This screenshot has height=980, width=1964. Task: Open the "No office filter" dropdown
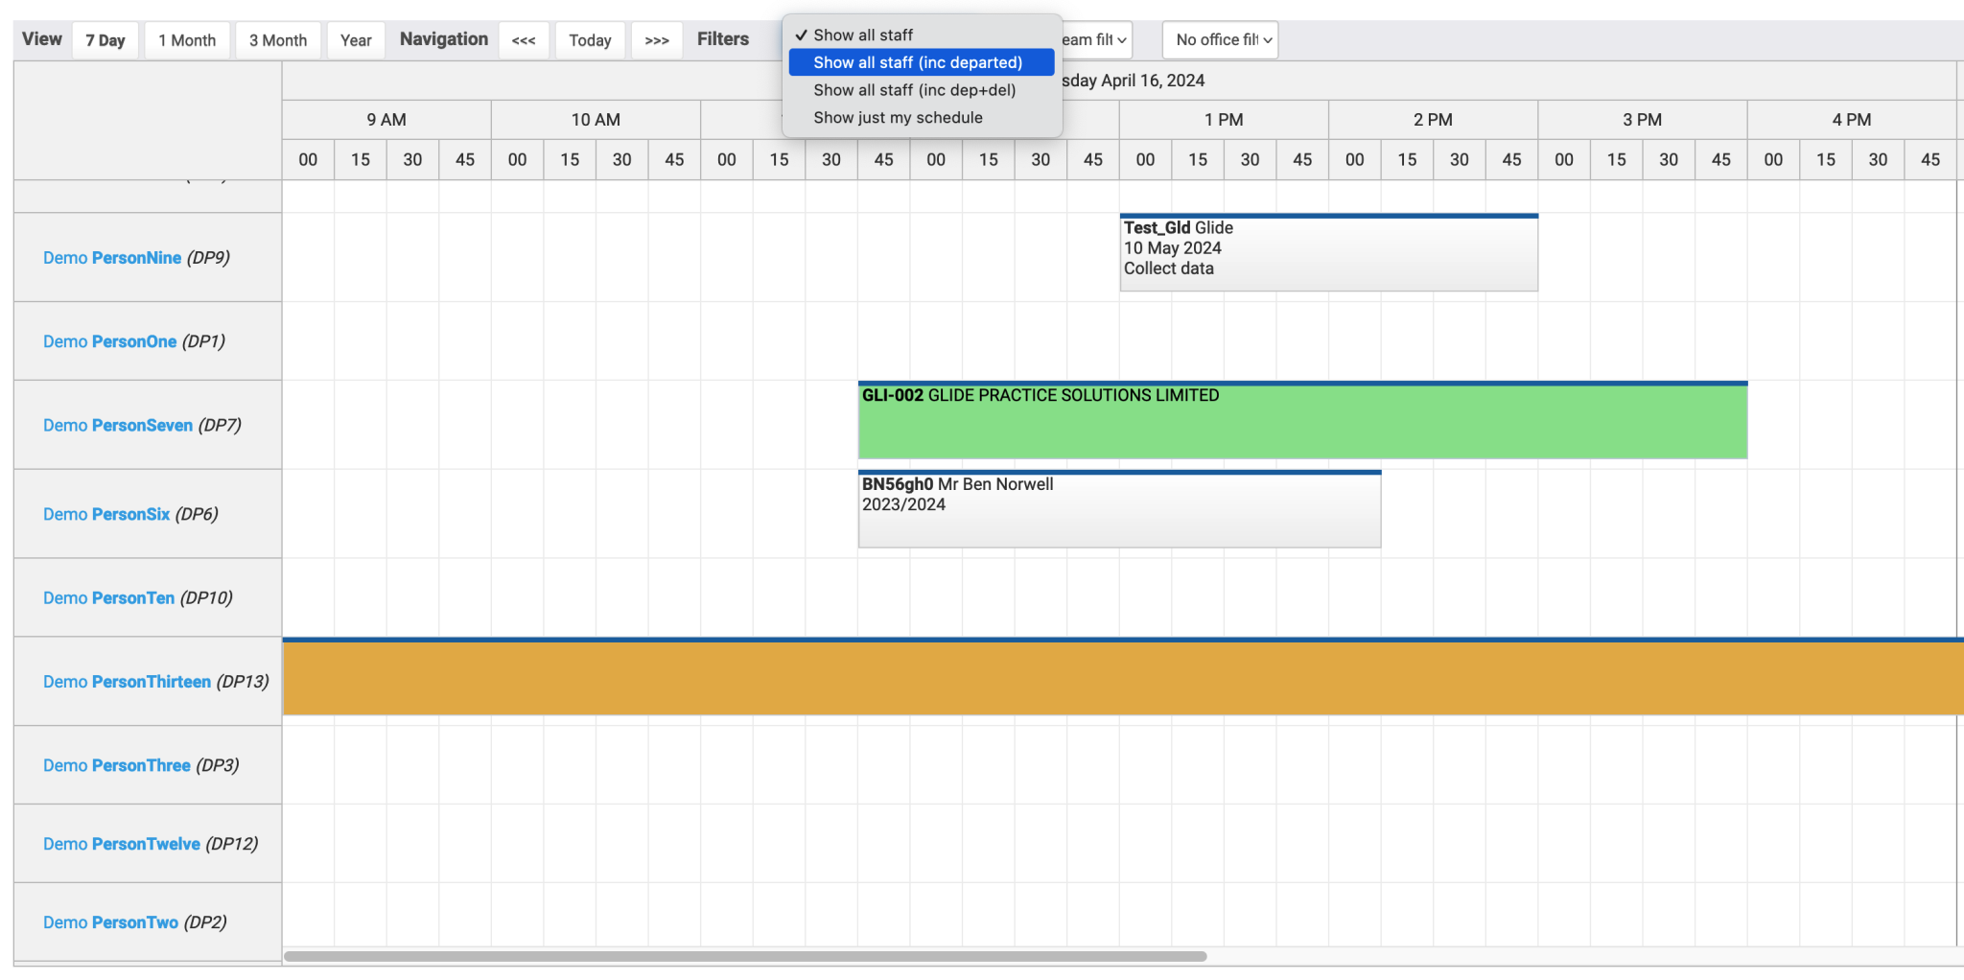coord(1220,39)
